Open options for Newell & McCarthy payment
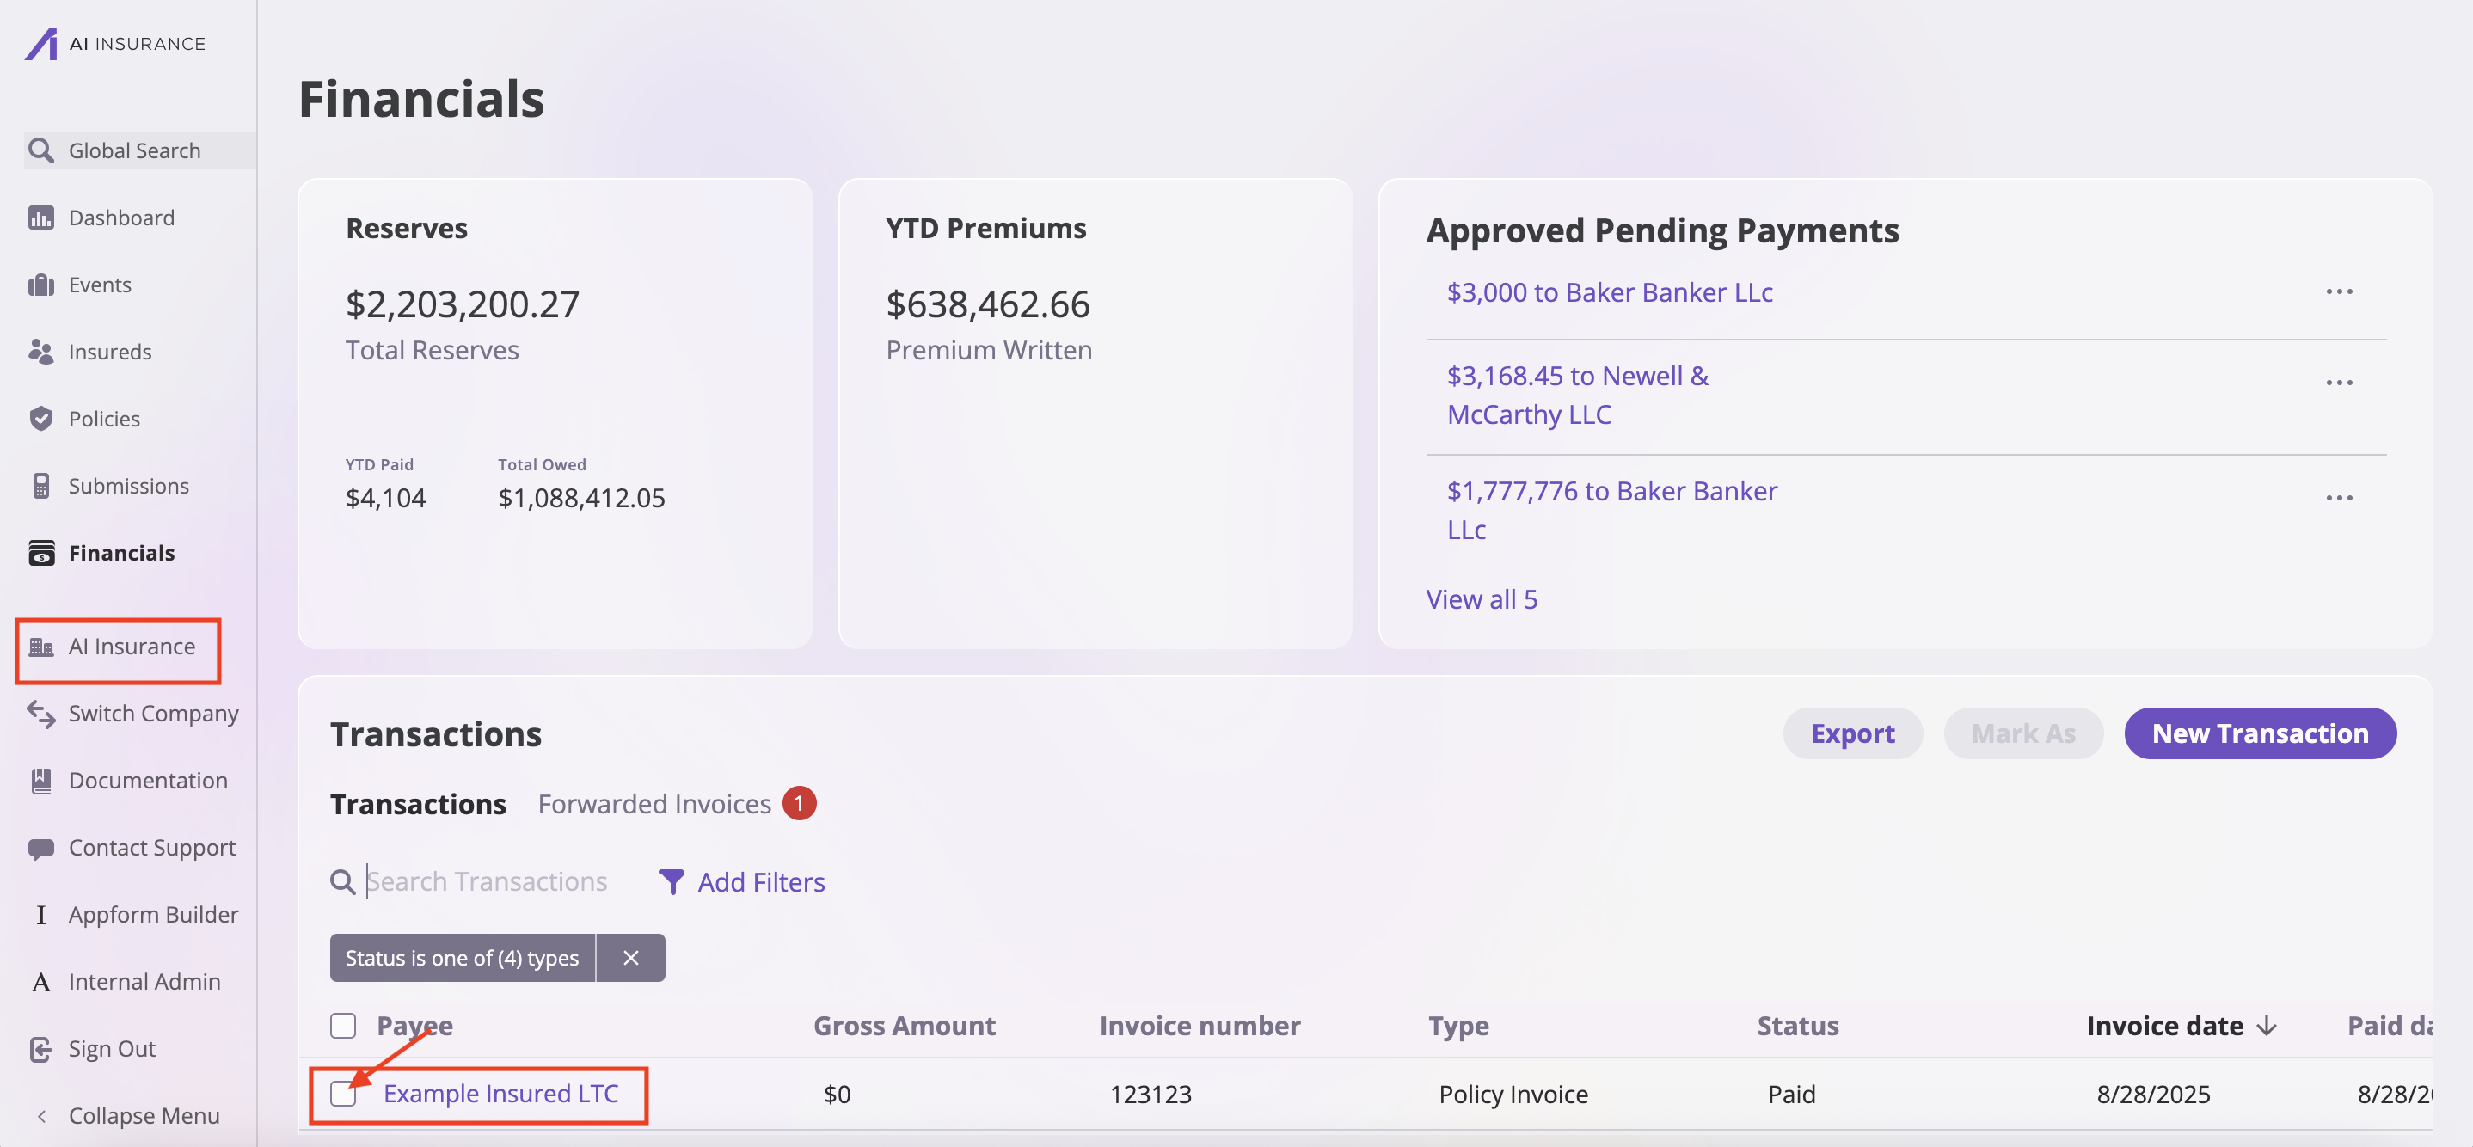This screenshot has height=1147, width=2473. (x=2341, y=382)
